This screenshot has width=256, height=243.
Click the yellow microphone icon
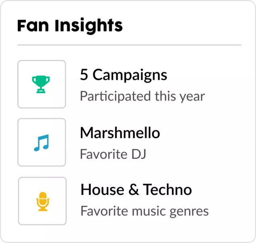[42, 201]
